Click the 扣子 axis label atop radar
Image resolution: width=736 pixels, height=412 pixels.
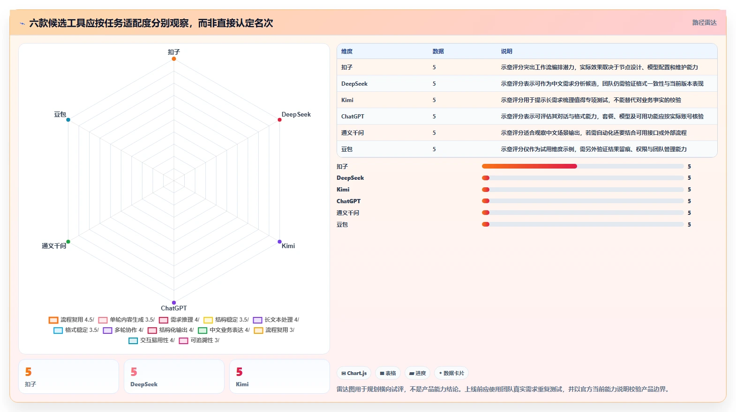point(174,52)
